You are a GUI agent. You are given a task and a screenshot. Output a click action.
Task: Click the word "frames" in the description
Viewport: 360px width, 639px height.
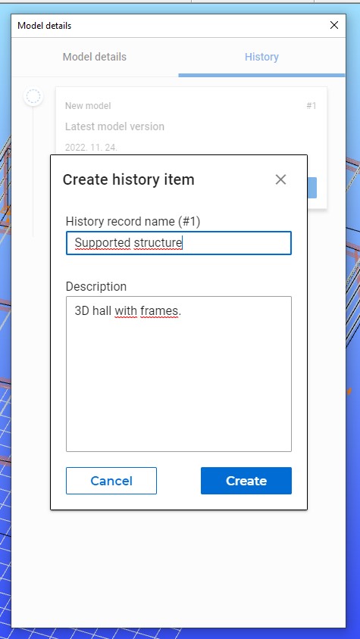coord(159,311)
